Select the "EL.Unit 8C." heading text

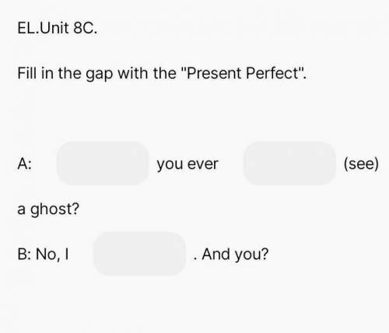58,28
